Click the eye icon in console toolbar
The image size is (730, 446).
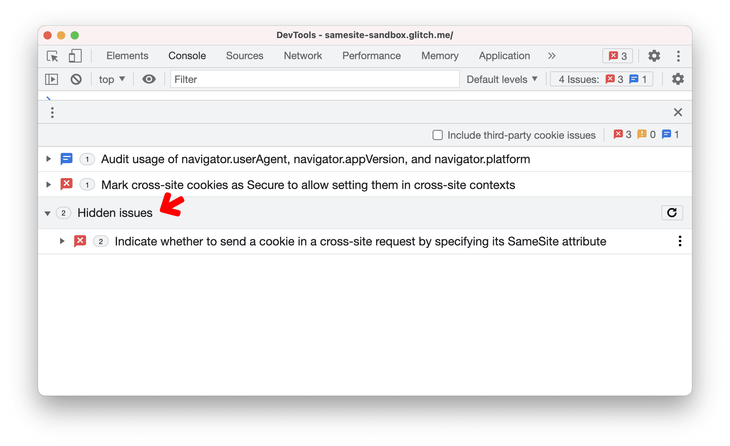tap(148, 80)
